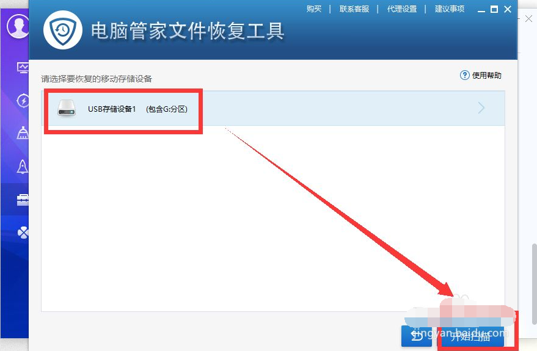Image resolution: width=537 pixels, height=351 pixels.
Task: Open the lightning speed-up sidebar icon
Action: pyautogui.click(x=23, y=100)
